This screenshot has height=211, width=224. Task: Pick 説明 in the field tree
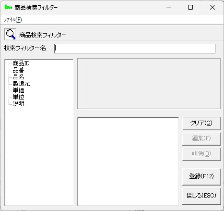(x=18, y=104)
